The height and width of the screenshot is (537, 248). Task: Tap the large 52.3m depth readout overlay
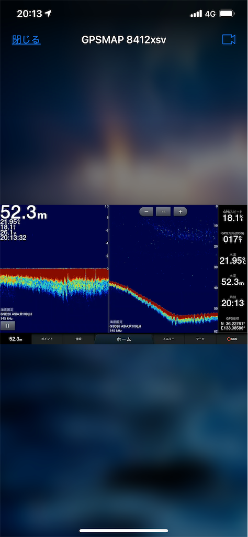(x=24, y=213)
